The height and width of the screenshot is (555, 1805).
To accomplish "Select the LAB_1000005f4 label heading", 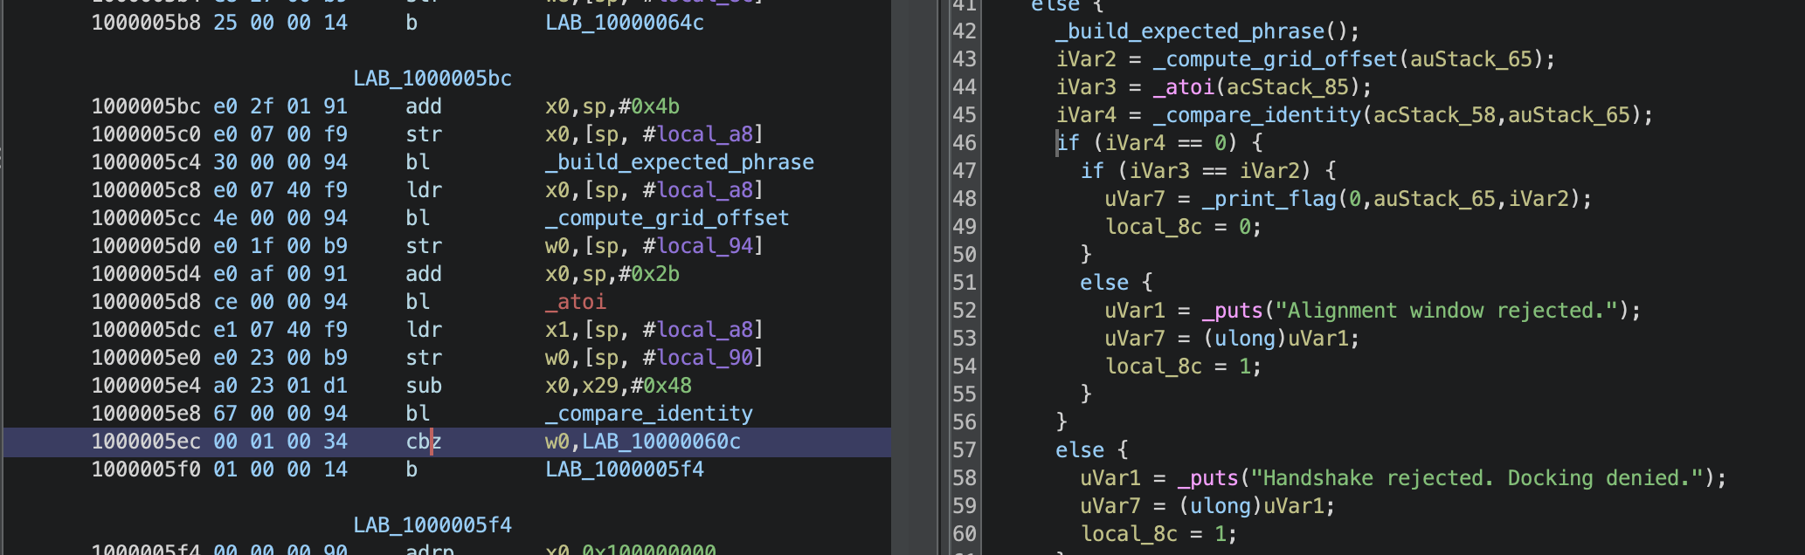I will [432, 525].
